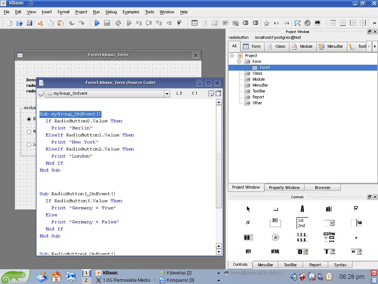Select the second radio button on Form1
This screenshot has width=378, height=284.
29,132
